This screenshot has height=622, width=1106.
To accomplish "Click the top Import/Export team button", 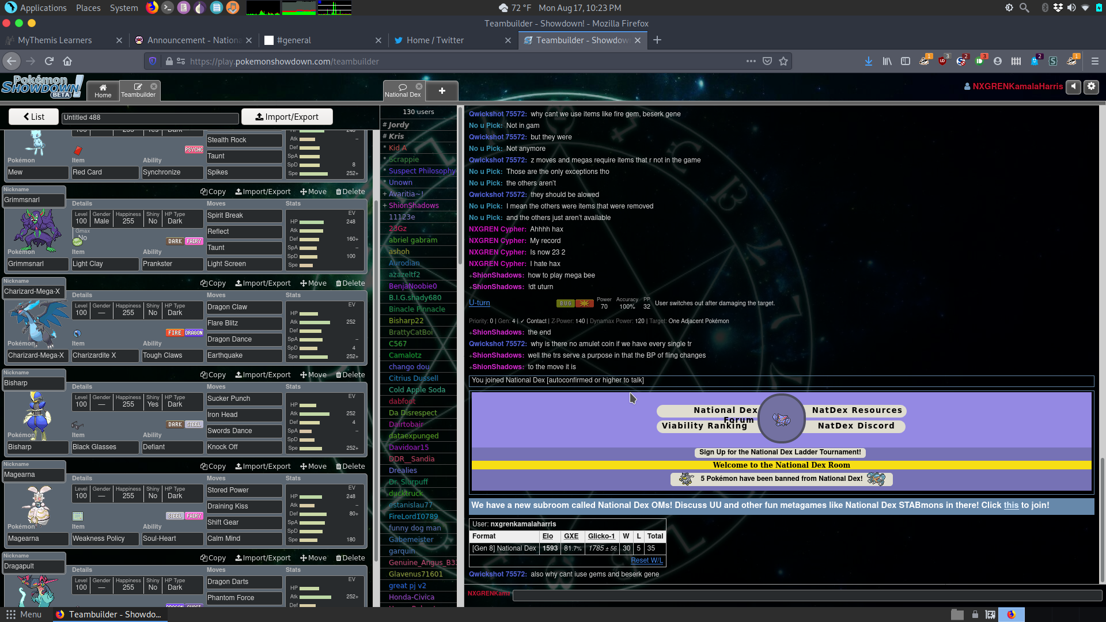I will coord(287,116).
